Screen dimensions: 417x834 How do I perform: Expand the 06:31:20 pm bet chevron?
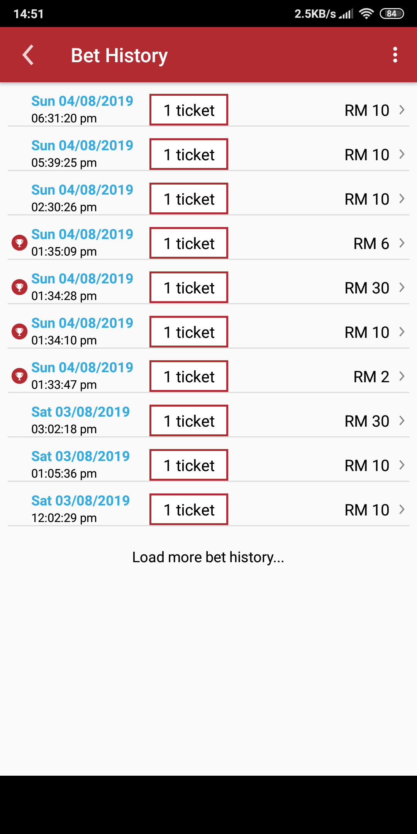pyautogui.click(x=402, y=110)
